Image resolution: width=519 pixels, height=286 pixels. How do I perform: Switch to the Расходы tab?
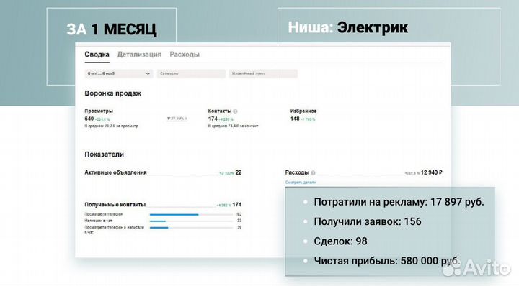tap(185, 55)
